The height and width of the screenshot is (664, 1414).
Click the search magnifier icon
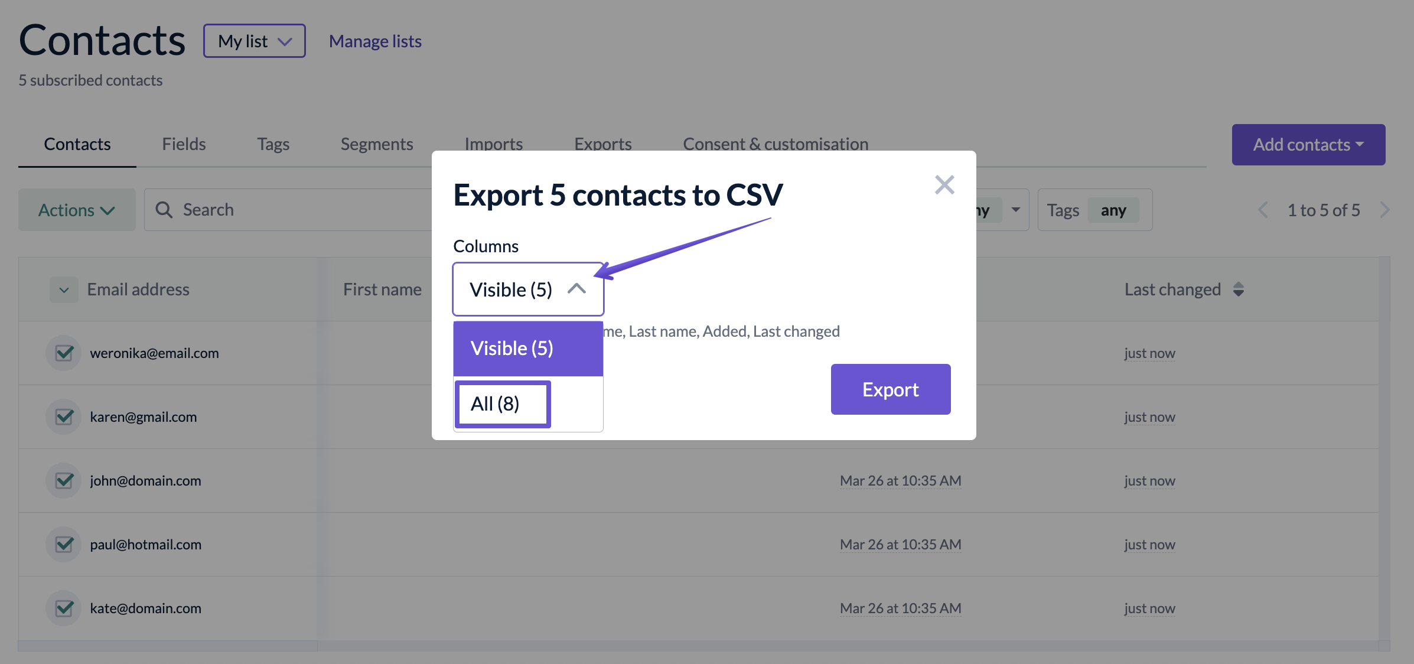point(164,210)
